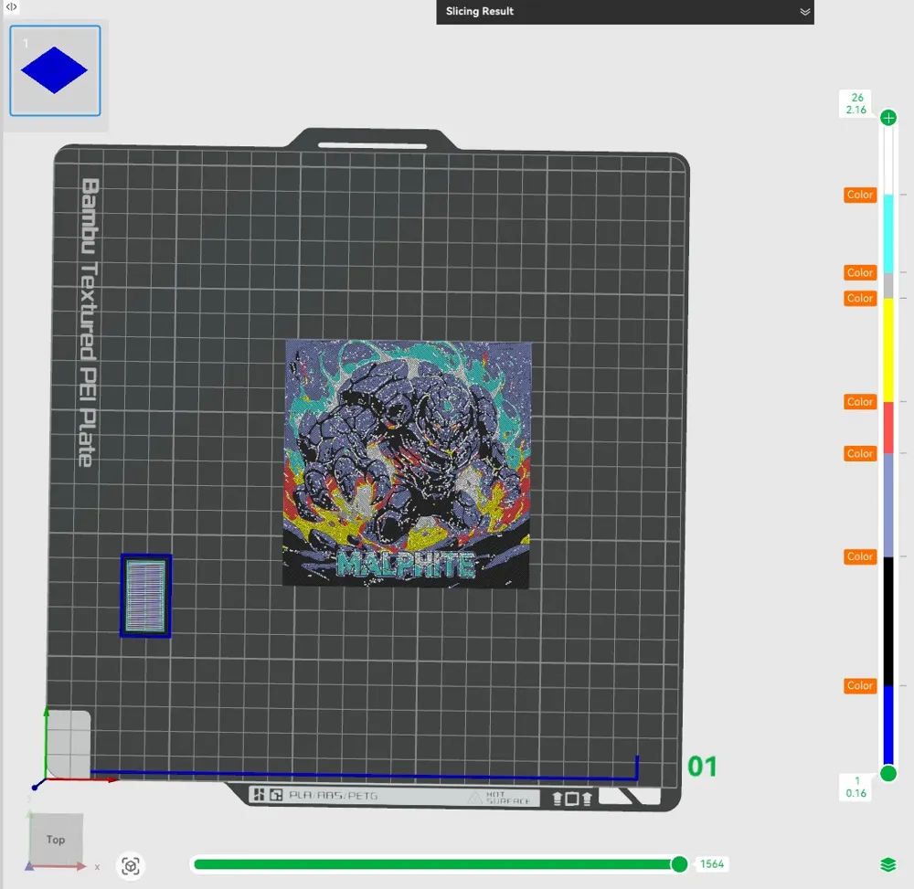Screen dimensions: 914x889
Task: Click the bottom layer label showing 1 and 0.16
Action: click(856, 787)
